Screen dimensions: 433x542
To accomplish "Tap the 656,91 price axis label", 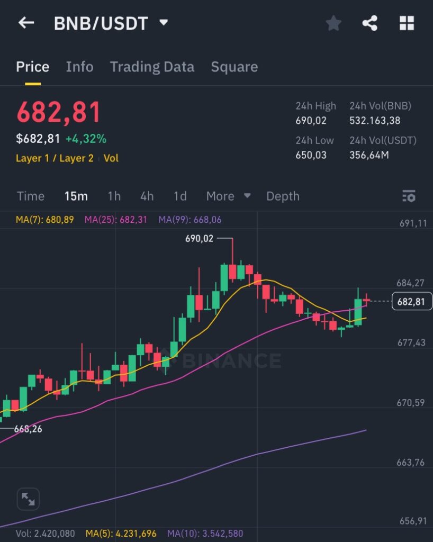I will [x=413, y=521].
